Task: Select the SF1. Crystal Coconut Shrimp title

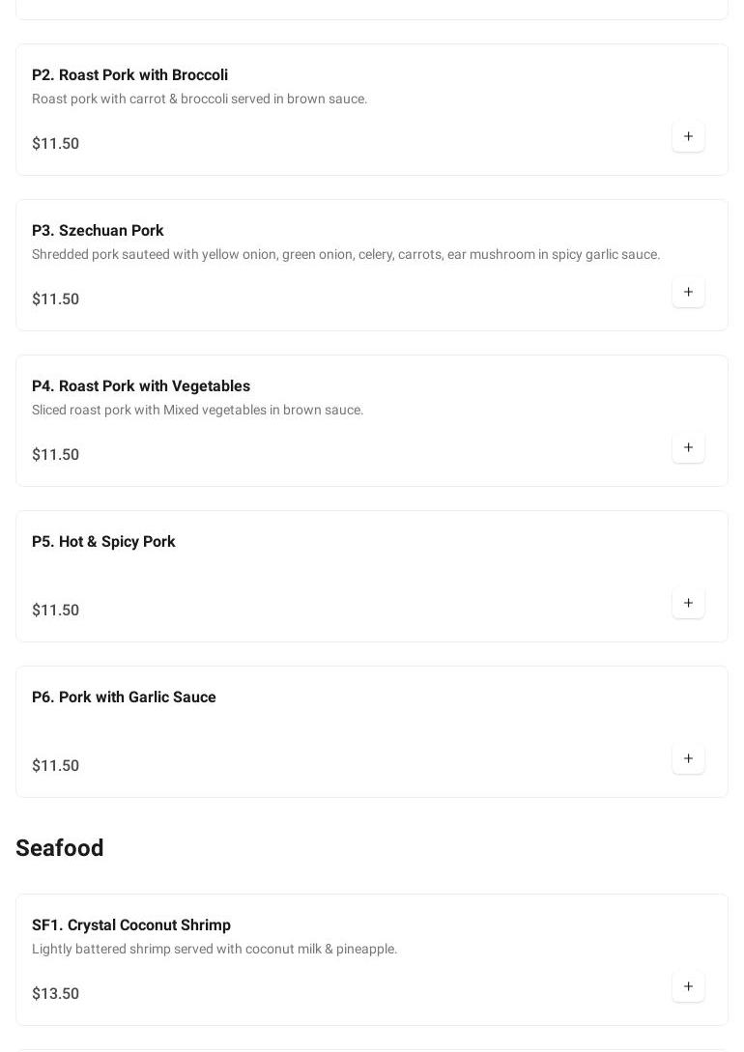Action: (131, 925)
